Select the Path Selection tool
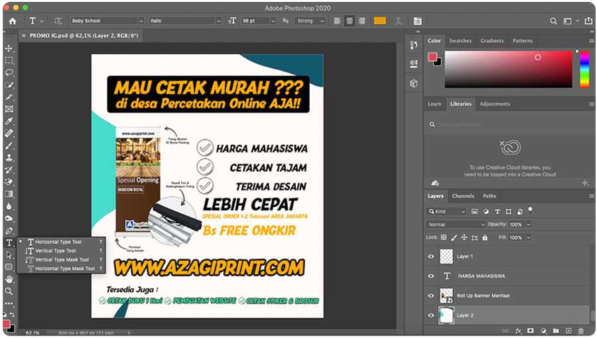 9,255
